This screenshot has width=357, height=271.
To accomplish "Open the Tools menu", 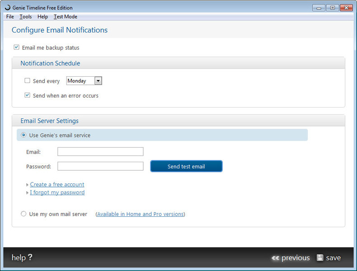I will (25, 17).
